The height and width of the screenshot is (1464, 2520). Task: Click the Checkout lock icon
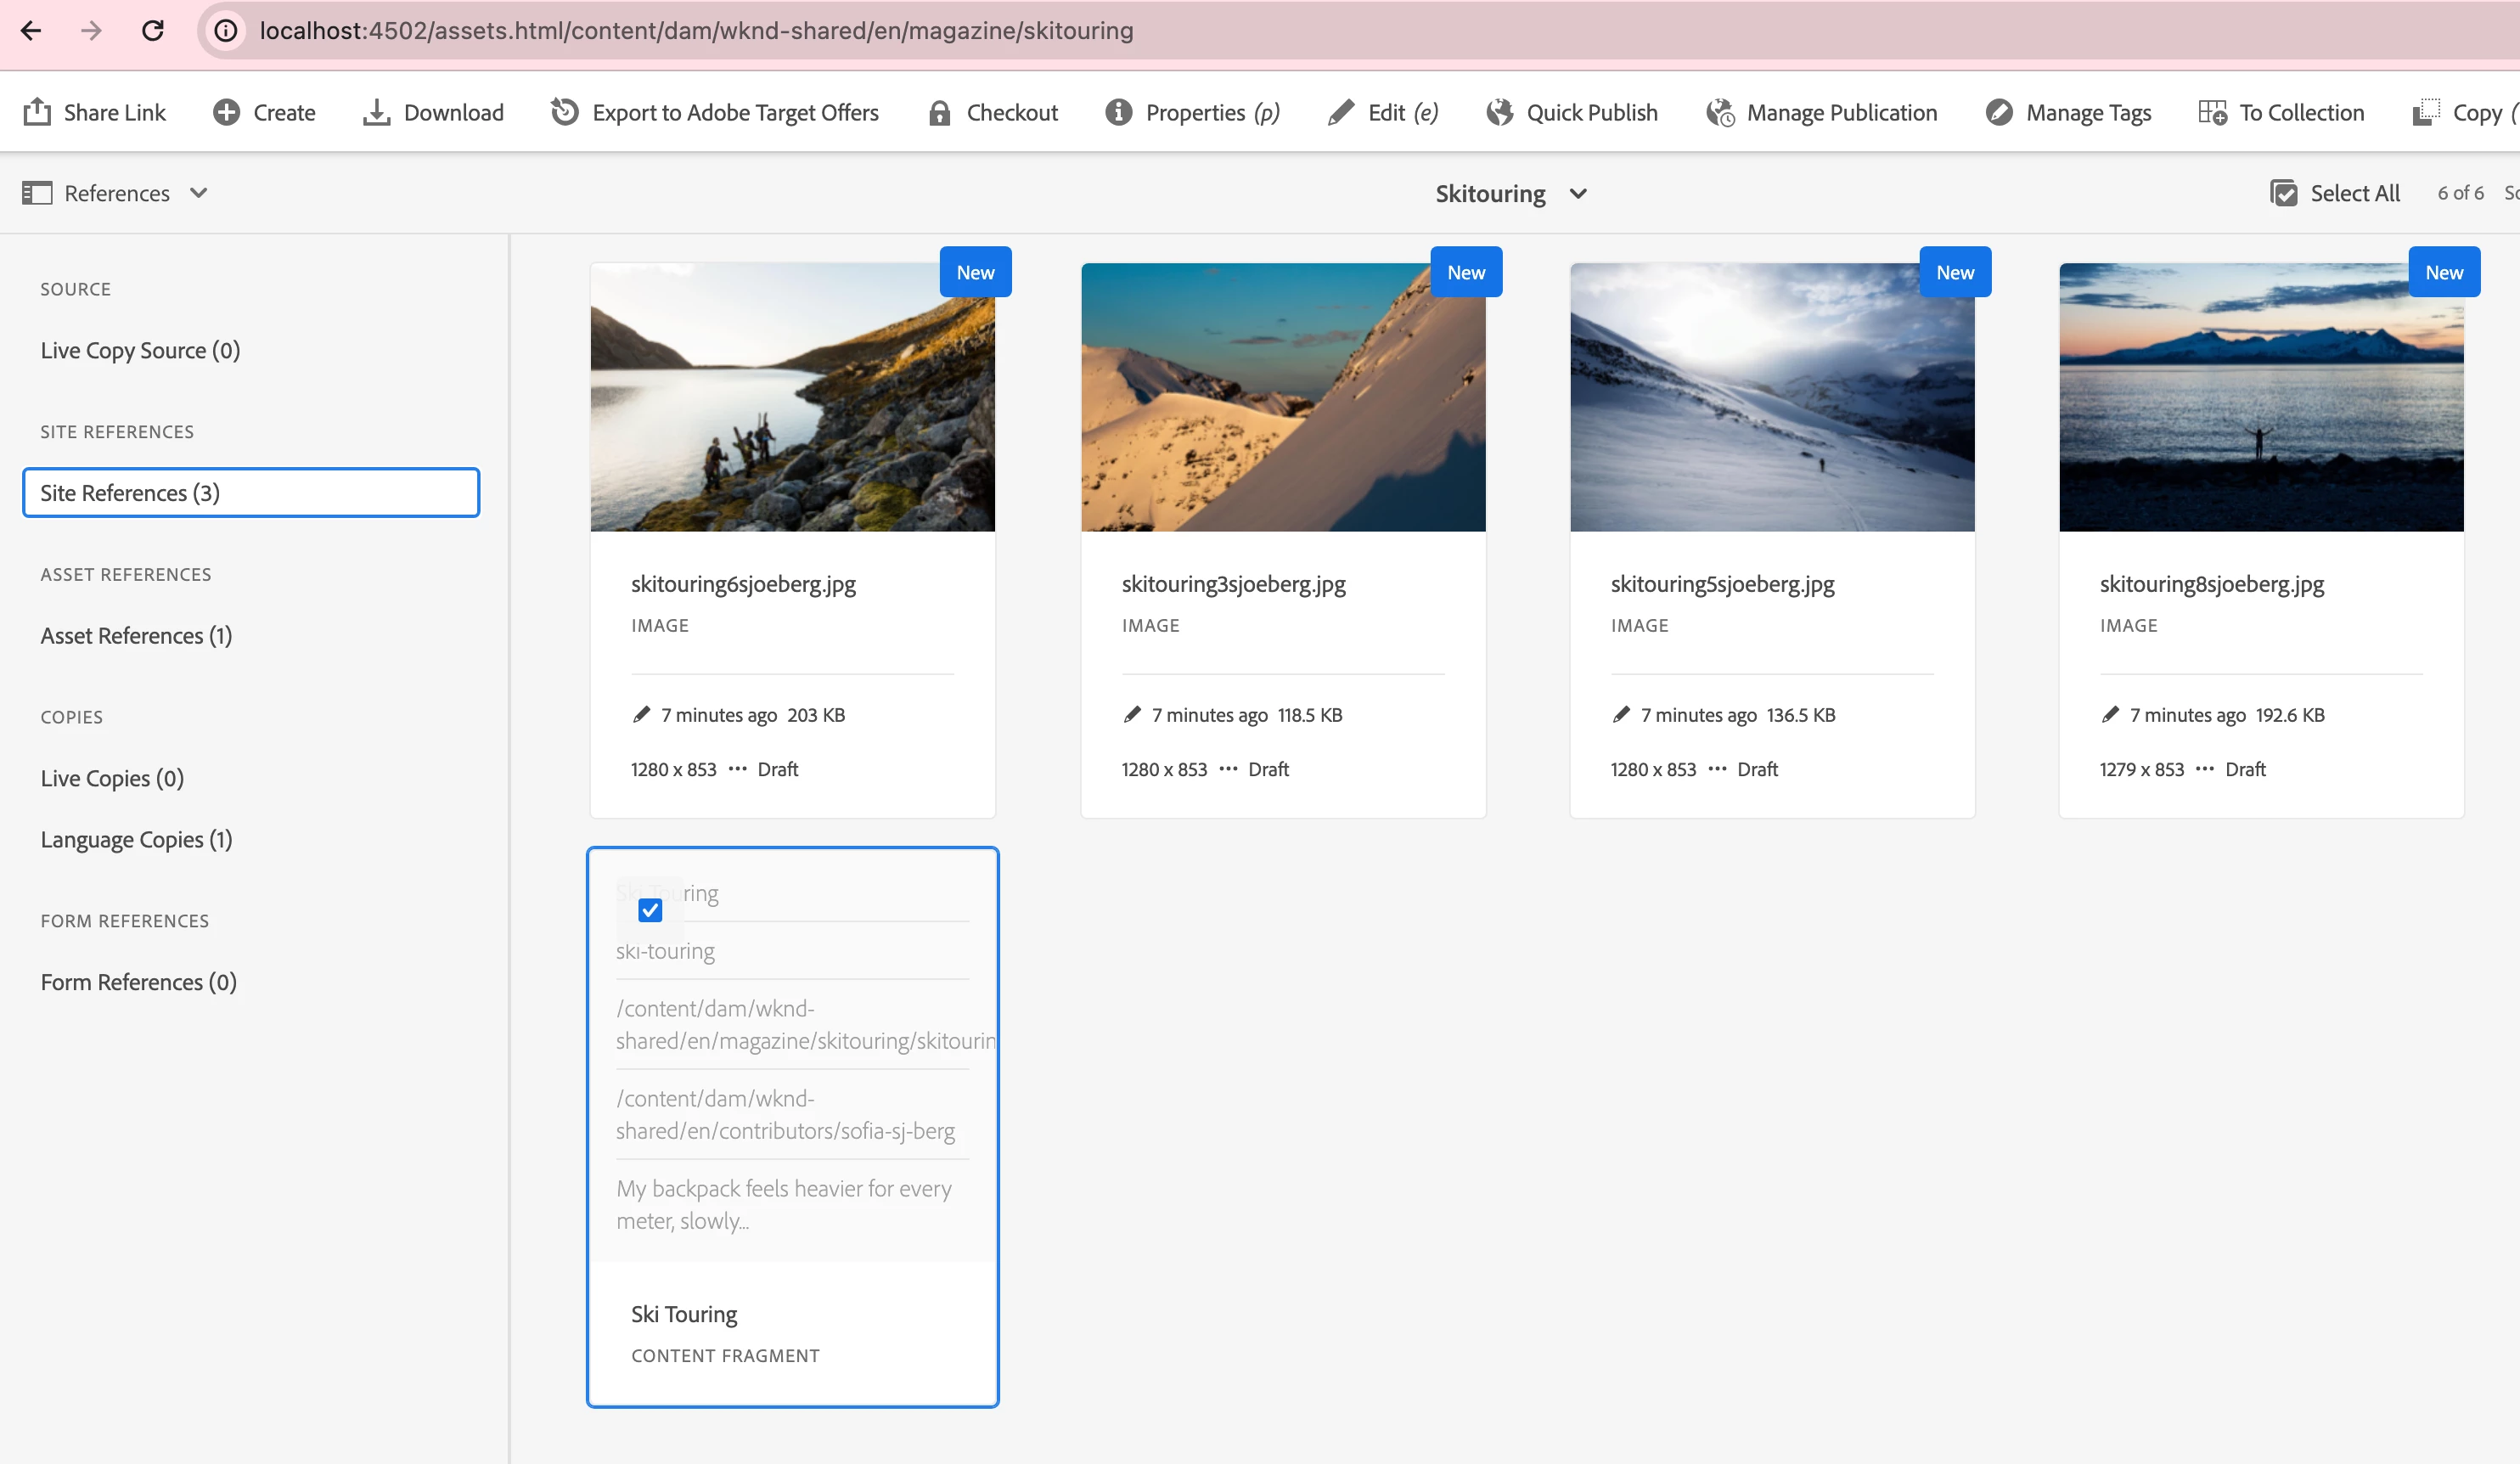(939, 112)
